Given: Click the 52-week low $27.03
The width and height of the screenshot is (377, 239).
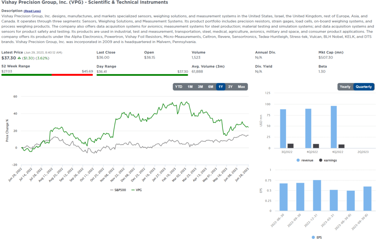Looking at the screenshot, I should click(7, 71).
